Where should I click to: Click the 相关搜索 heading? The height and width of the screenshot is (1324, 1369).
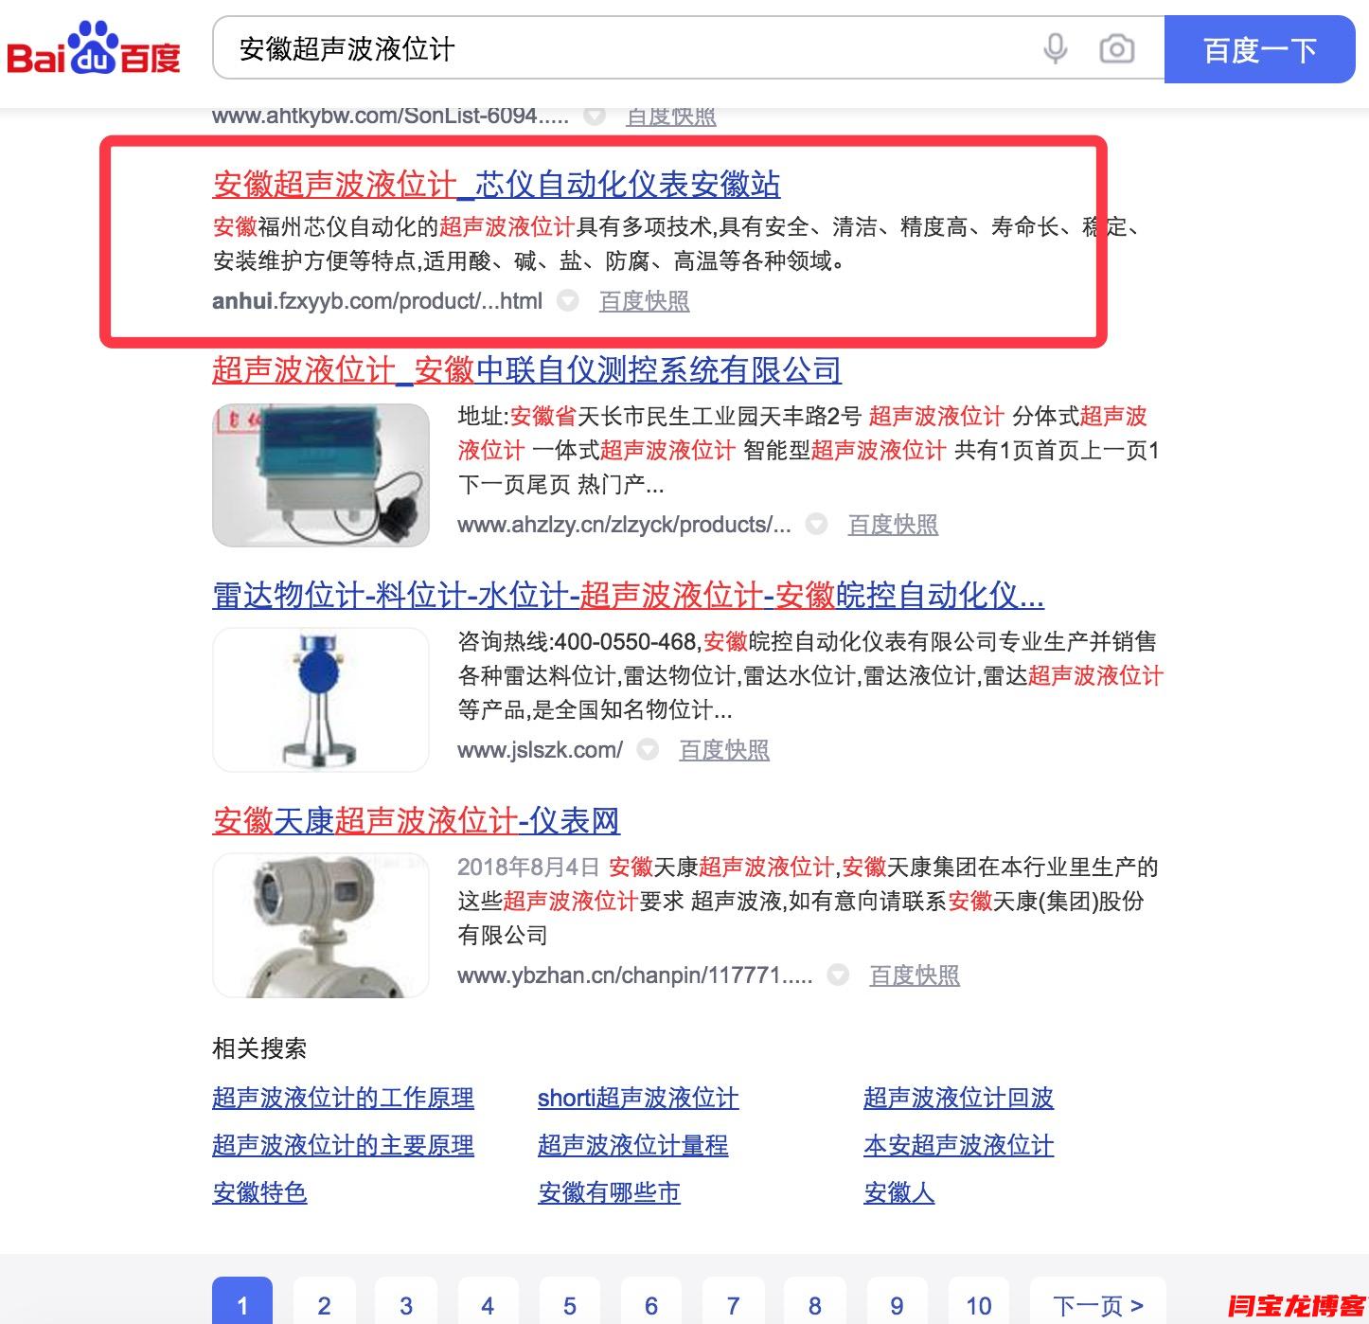(259, 1048)
